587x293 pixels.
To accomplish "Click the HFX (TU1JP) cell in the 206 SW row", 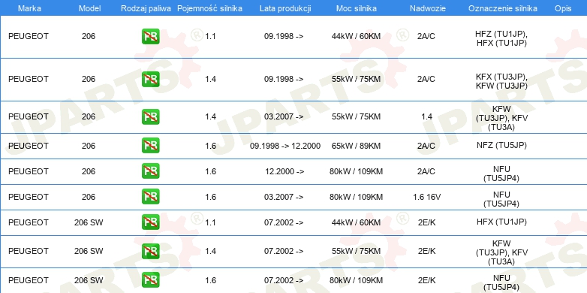I will [501, 222].
